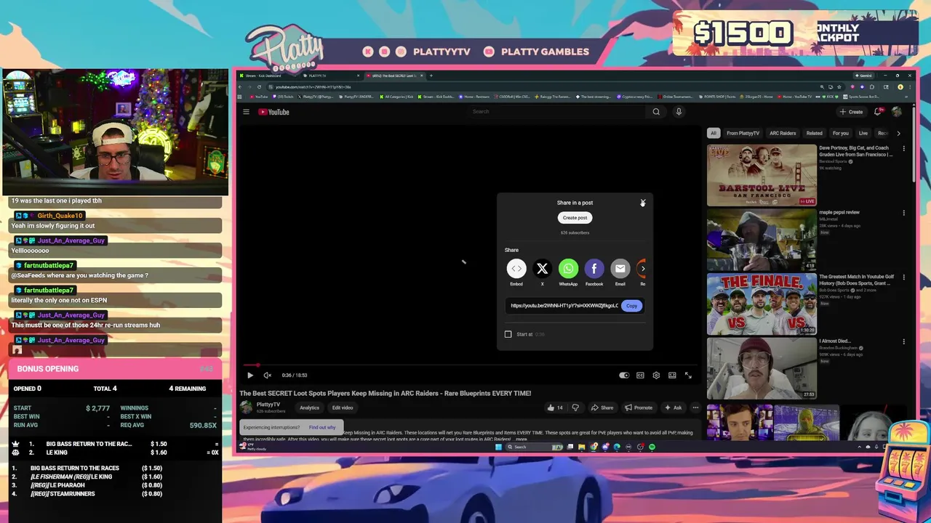Select the Live chip

point(863,133)
